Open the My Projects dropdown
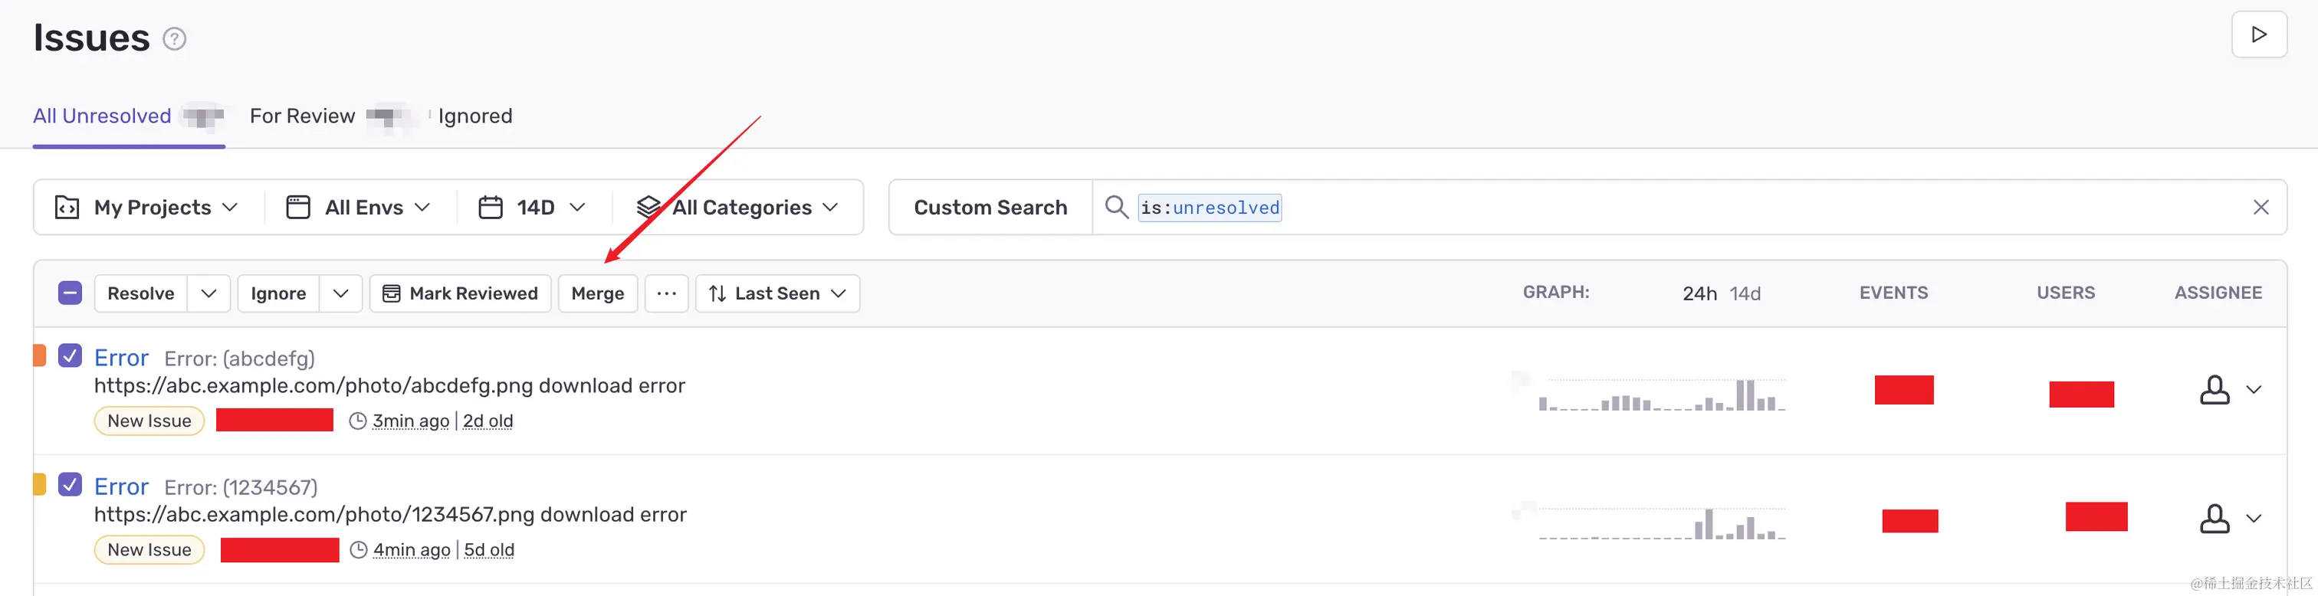2318x596 pixels. tap(148, 208)
